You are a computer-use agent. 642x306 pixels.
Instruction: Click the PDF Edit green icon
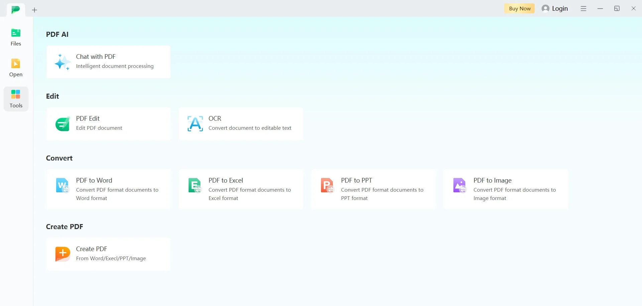tap(63, 124)
